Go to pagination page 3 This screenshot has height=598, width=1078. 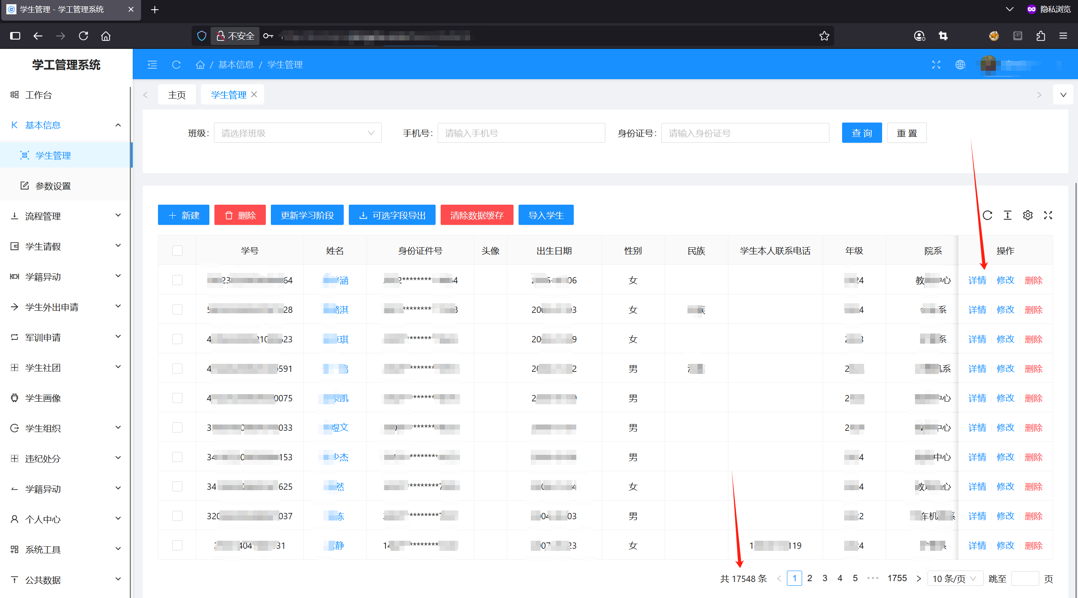tap(824, 578)
